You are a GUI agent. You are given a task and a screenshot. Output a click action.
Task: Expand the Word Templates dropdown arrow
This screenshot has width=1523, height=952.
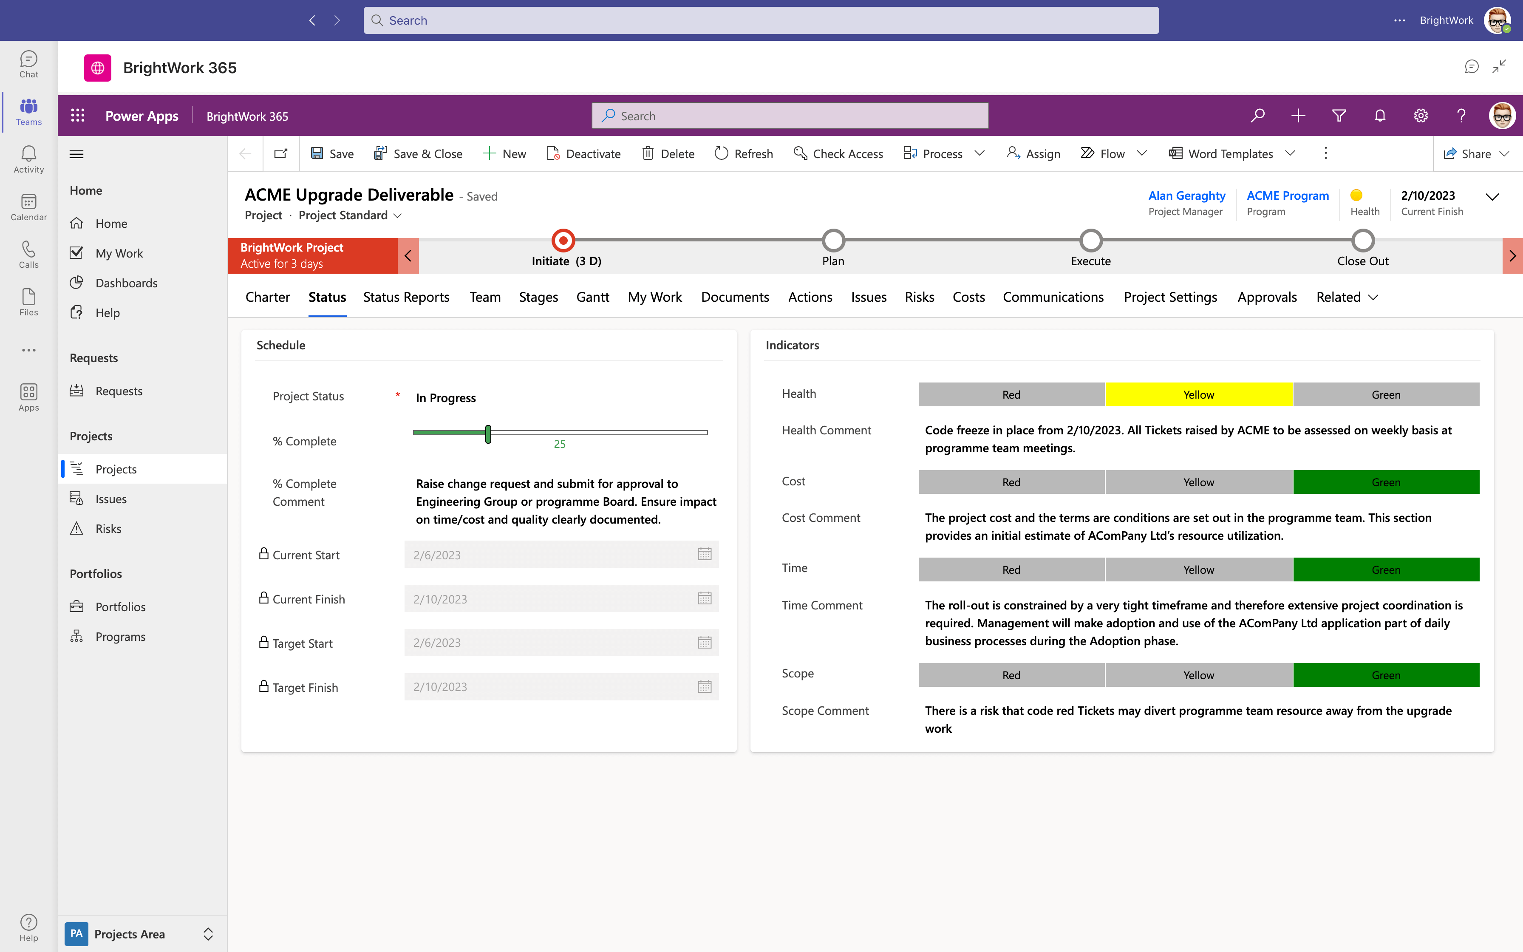tap(1290, 153)
